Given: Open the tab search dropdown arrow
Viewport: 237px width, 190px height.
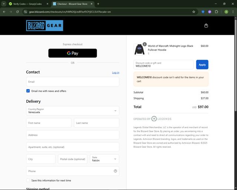Looking at the screenshot, I should pos(4,4).
